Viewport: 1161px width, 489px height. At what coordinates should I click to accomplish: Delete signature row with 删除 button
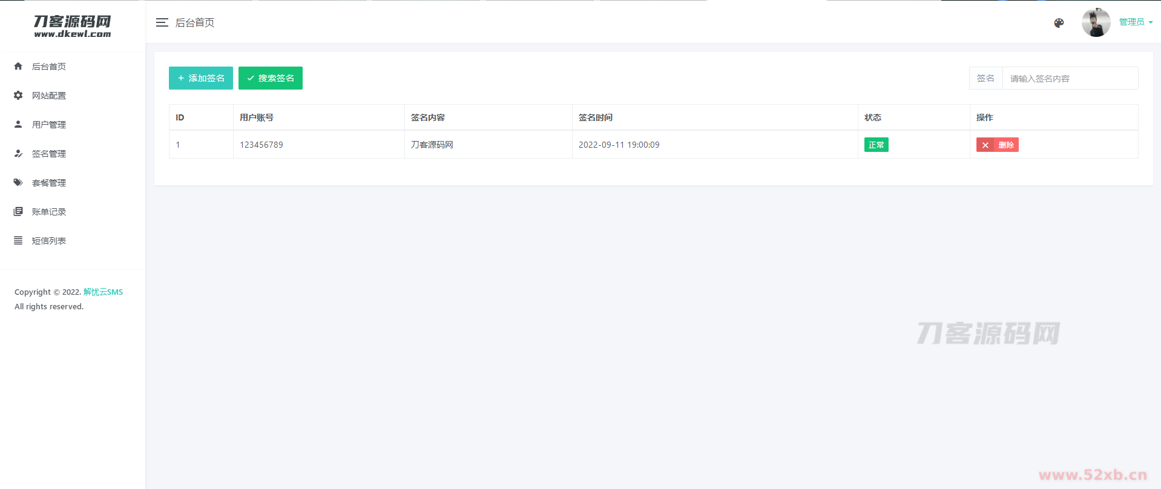(997, 145)
